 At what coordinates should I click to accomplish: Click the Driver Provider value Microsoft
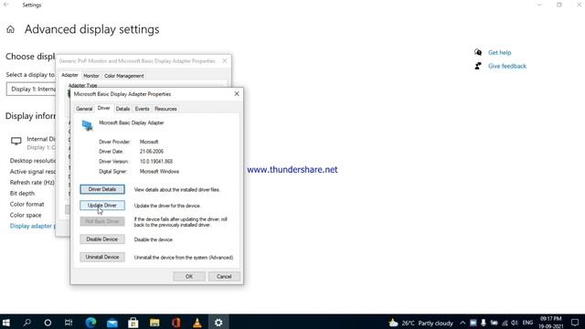[149, 142]
